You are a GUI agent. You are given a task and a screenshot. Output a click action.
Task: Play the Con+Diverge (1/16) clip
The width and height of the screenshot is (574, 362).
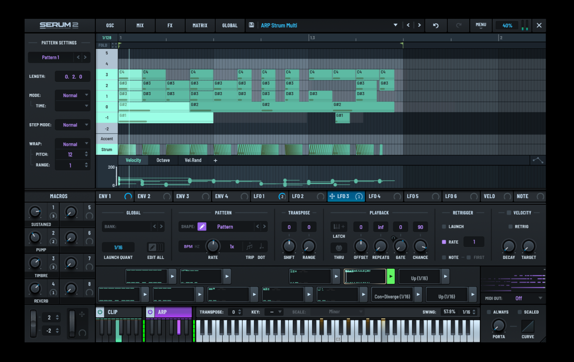point(418,294)
